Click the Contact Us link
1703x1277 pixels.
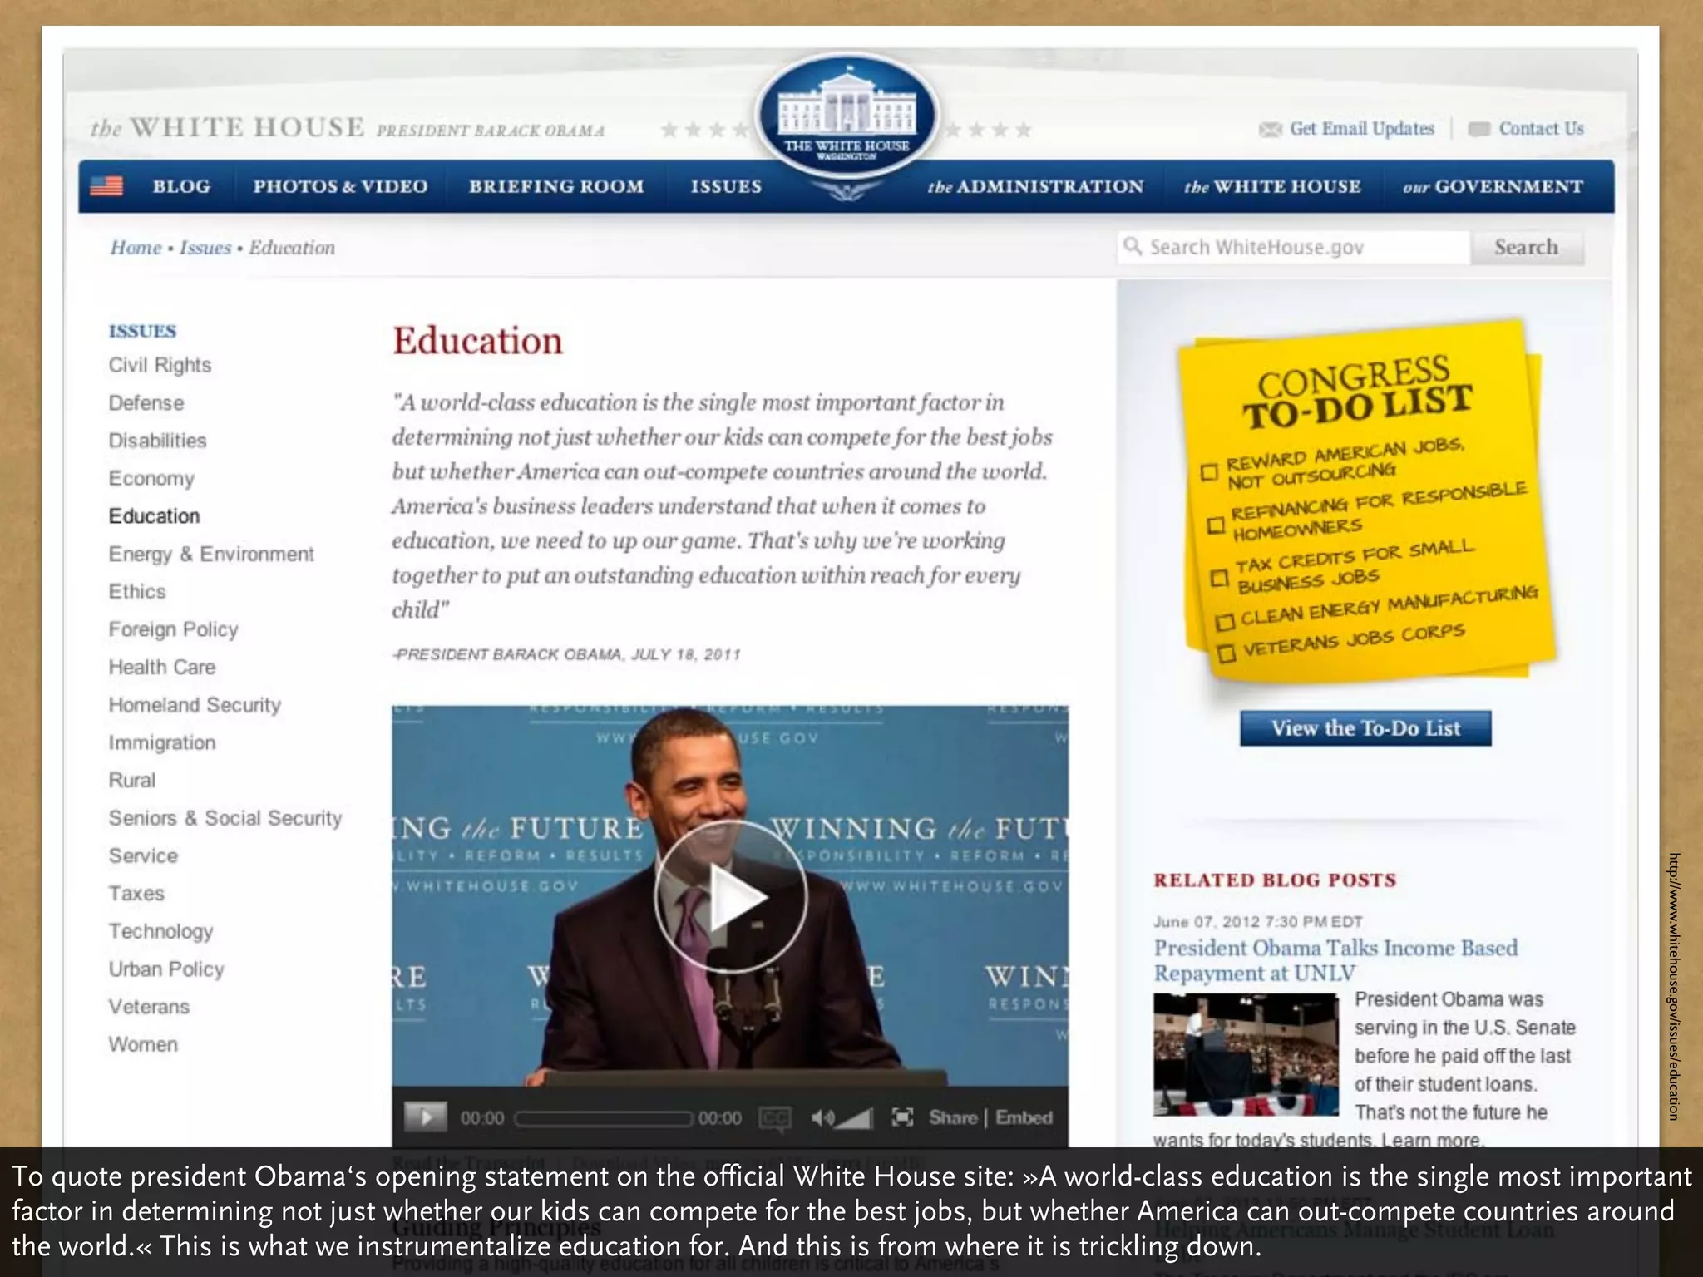[1542, 129]
